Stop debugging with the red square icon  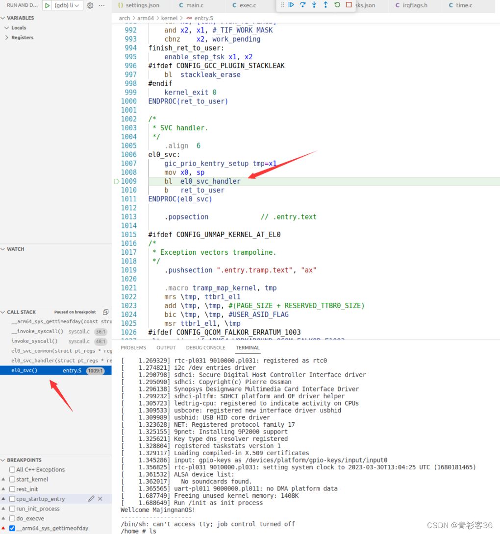point(348,5)
